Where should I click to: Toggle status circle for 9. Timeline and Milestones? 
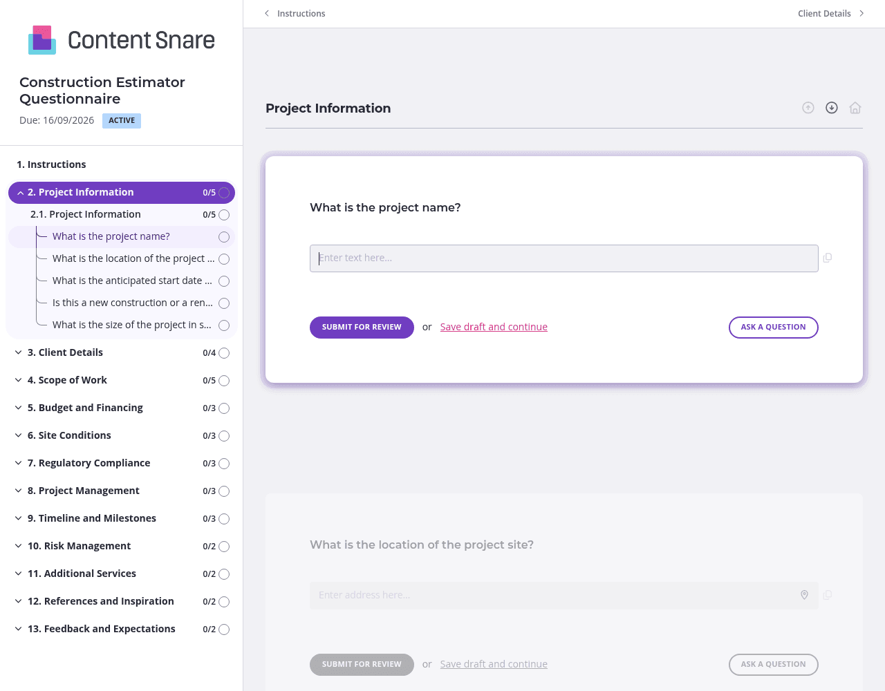click(224, 519)
